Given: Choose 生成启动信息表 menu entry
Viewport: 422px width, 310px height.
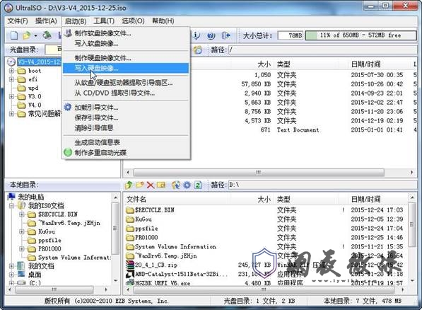Looking at the screenshot, I should pos(126,142).
